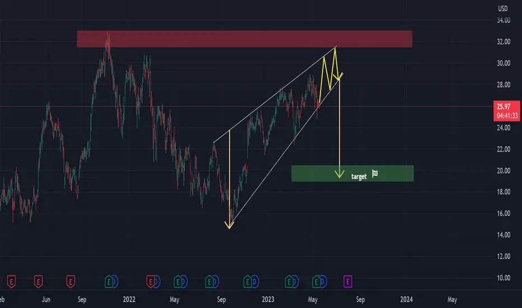Click the 28.00 price axis label
The height and width of the screenshot is (308, 522).
tap(504, 85)
